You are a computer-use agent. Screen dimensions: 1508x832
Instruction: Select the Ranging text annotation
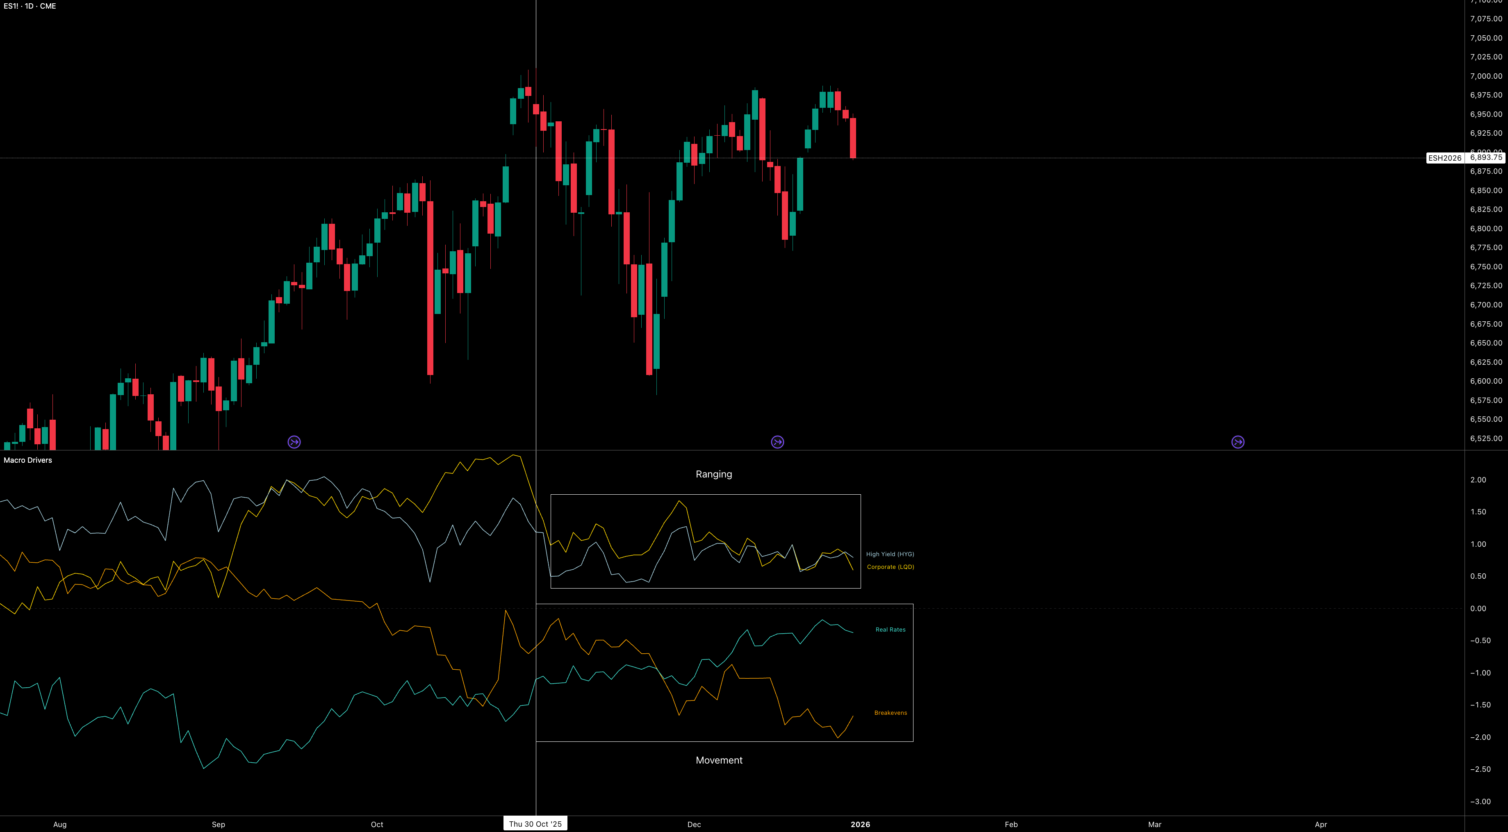(x=713, y=474)
